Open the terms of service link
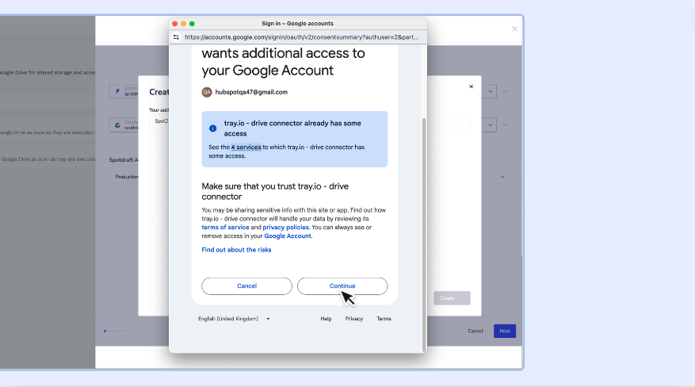 (225, 228)
